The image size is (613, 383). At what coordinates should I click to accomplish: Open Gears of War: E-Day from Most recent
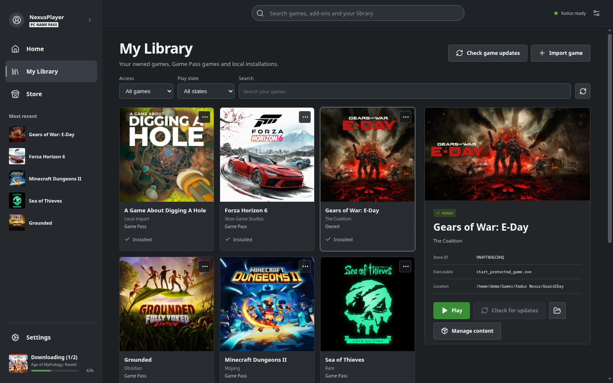point(51,134)
